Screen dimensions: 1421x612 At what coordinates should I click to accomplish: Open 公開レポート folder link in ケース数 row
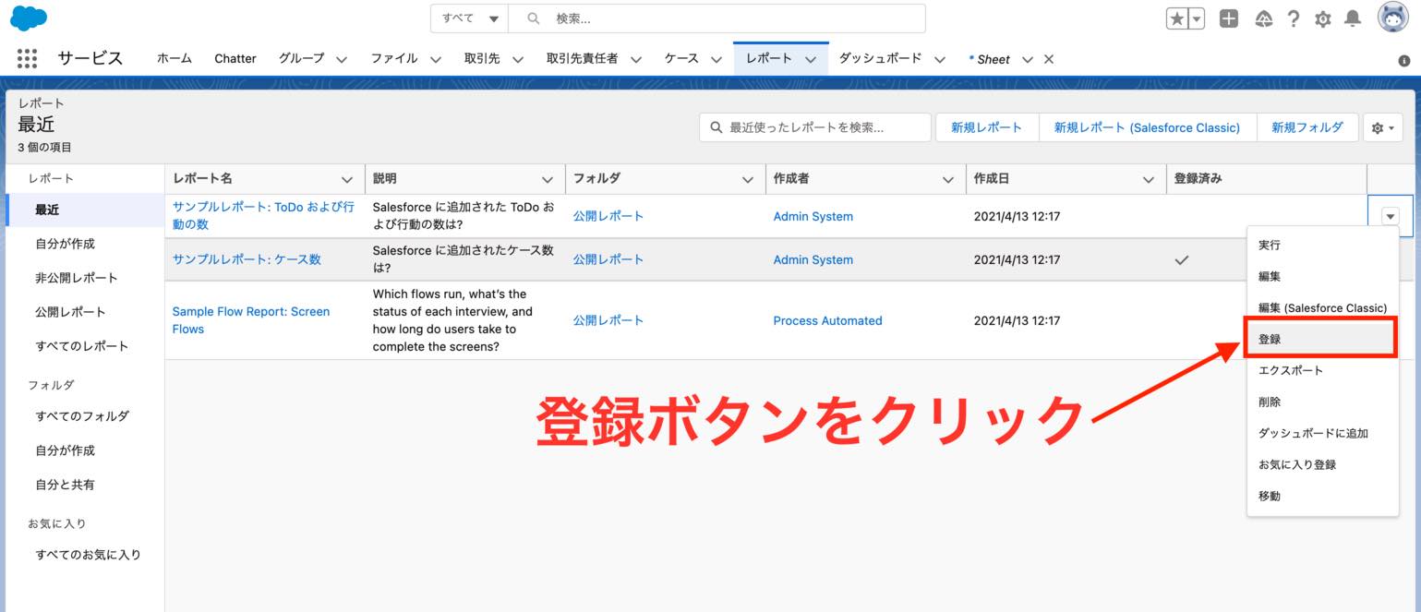tap(608, 259)
